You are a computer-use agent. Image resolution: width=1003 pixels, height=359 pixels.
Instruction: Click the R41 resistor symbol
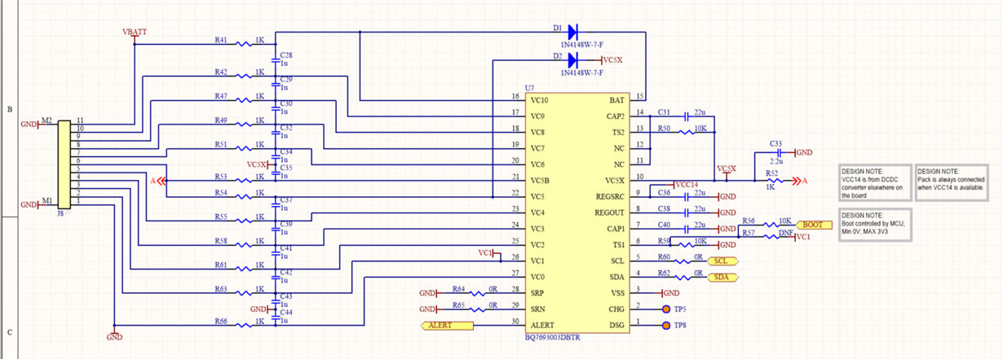245,44
